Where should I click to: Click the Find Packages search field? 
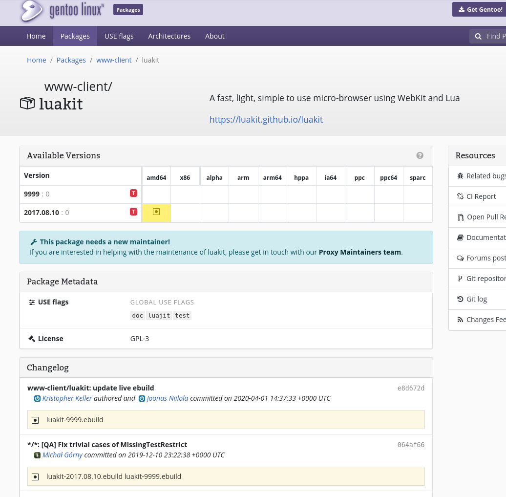tap(488, 36)
